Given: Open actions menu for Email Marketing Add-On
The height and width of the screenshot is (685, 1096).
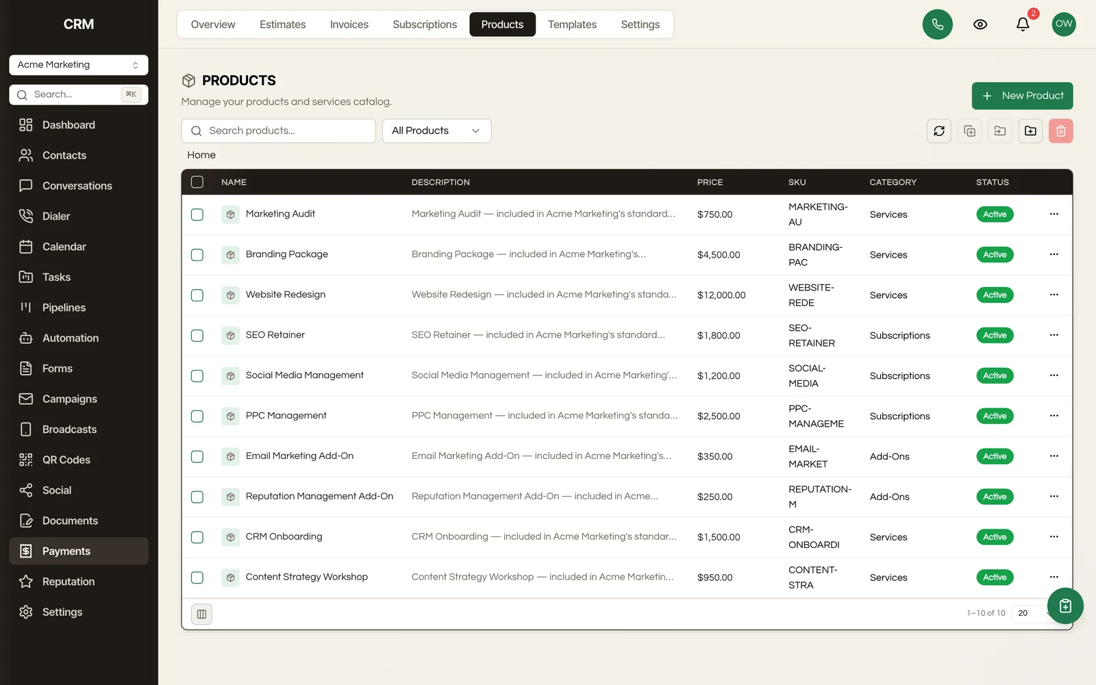Looking at the screenshot, I should click(1054, 456).
